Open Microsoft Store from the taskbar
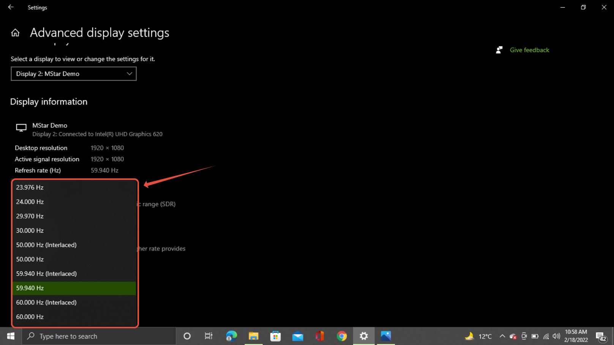Viewport: 614px width, 345px height. (275, 336)
